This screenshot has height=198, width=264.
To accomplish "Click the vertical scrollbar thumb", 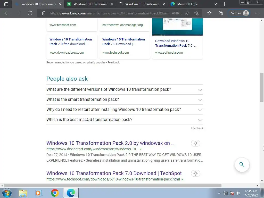I will (262, 87).
